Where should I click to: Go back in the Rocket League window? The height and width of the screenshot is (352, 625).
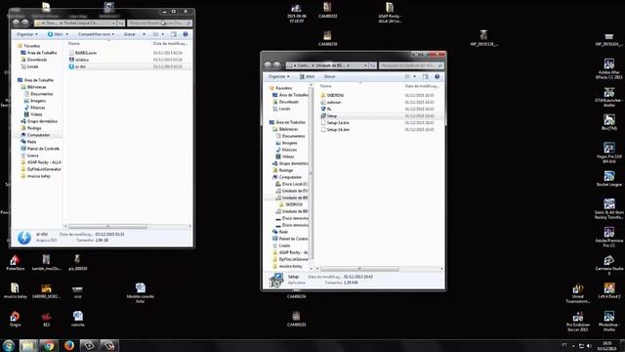coord(17,22)
